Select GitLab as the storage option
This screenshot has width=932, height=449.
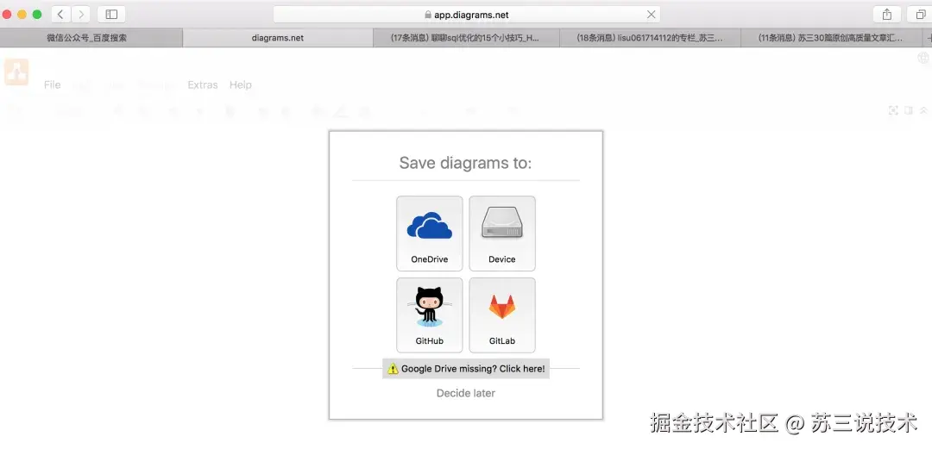point(501,315)
